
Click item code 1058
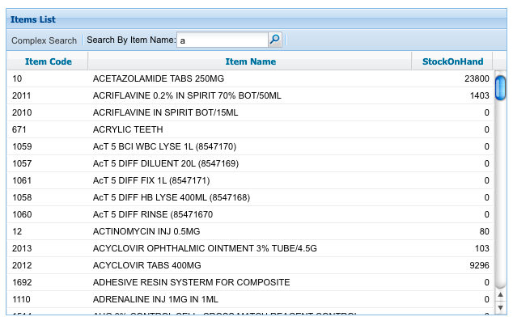22,197
